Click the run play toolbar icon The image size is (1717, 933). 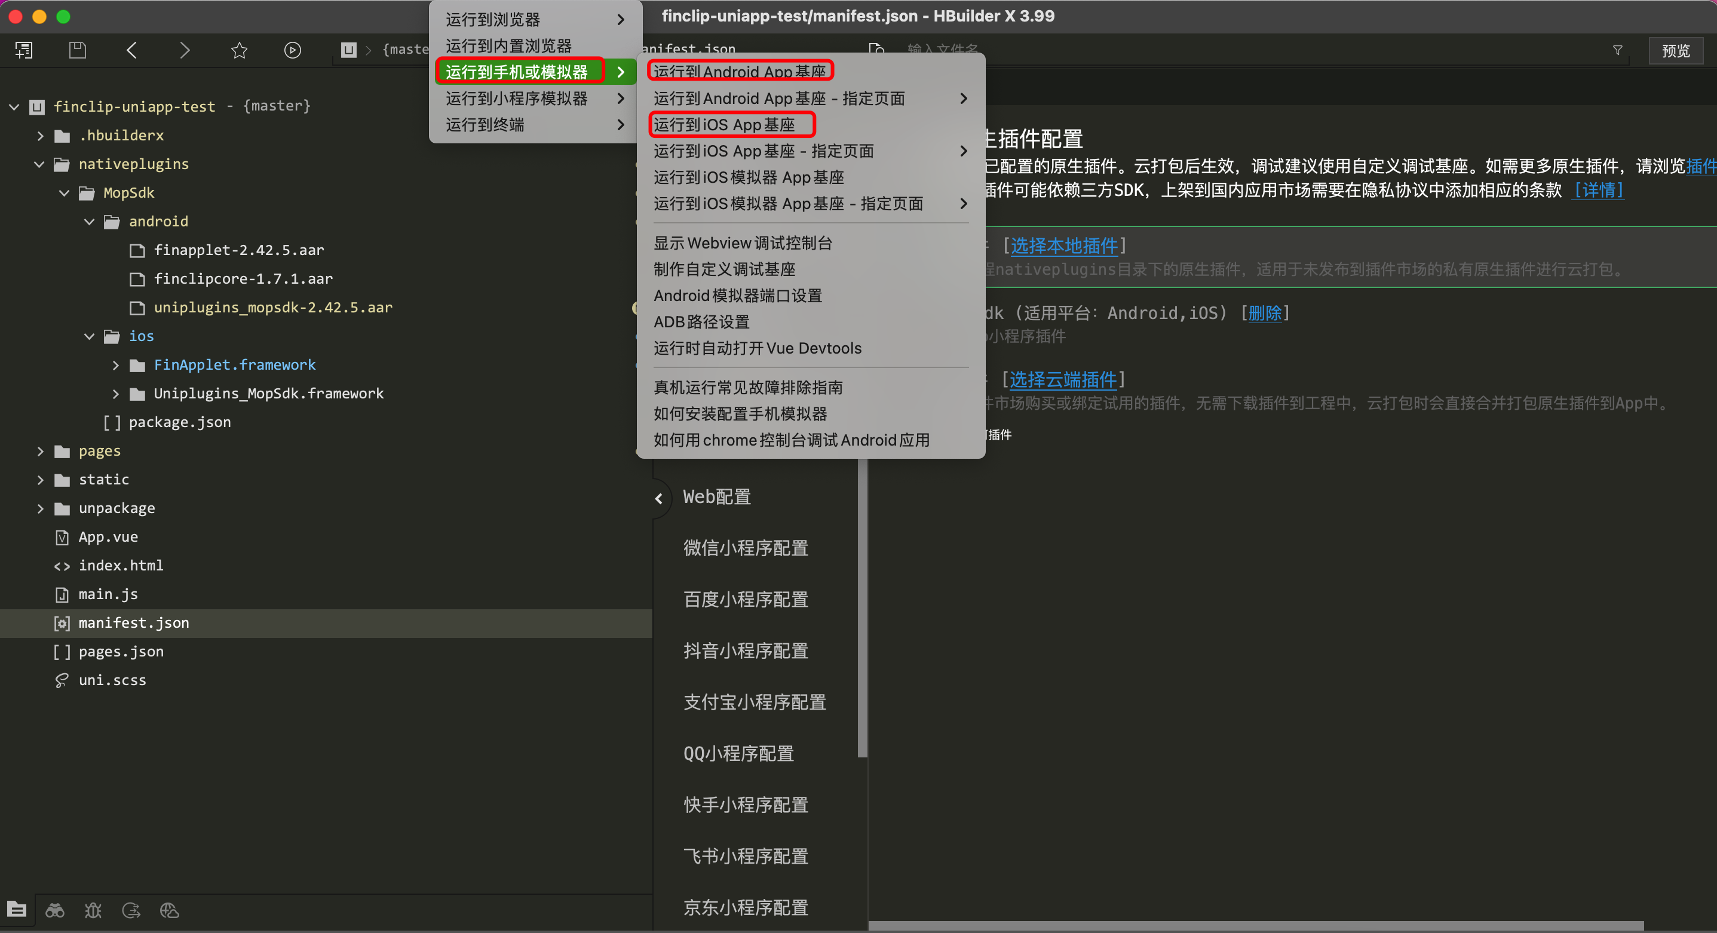pos(292,50)
